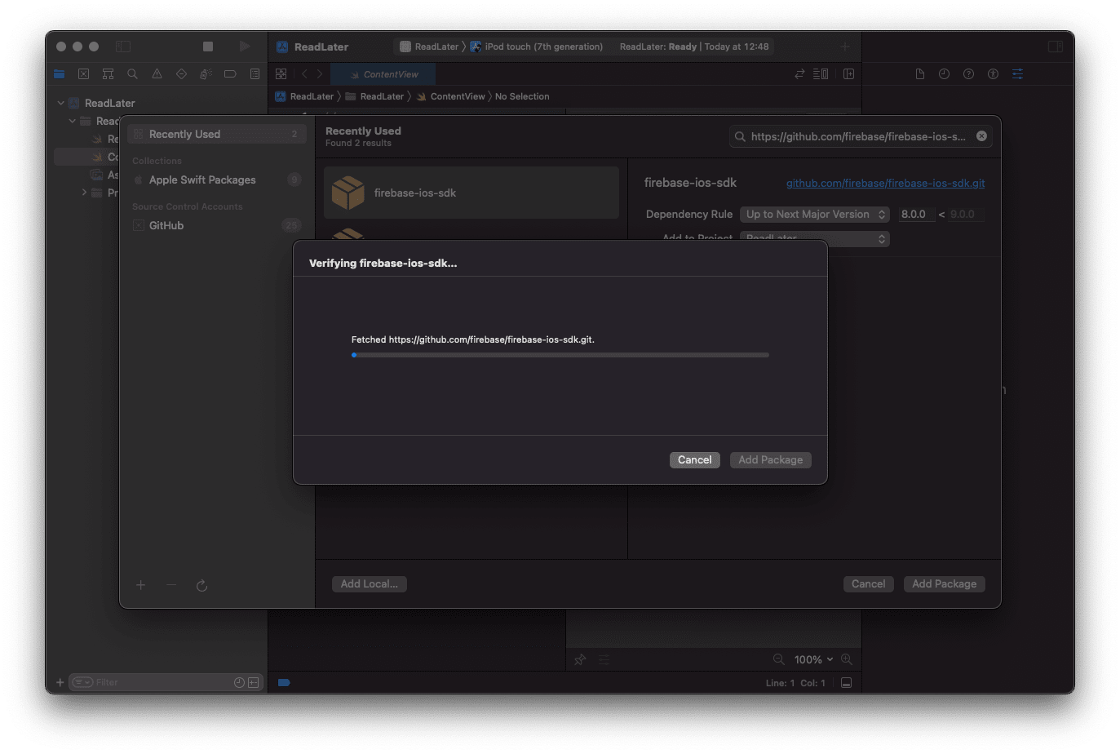Screen dimensions: 1120x754
Task: Click the Run play button
Action: [x=244, y=47]
